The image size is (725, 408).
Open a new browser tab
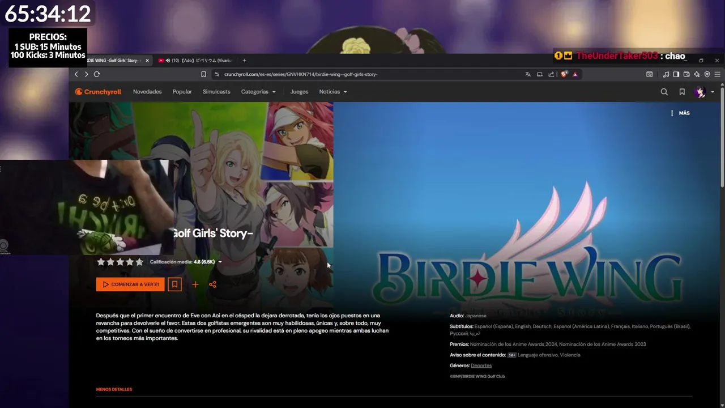244,61
